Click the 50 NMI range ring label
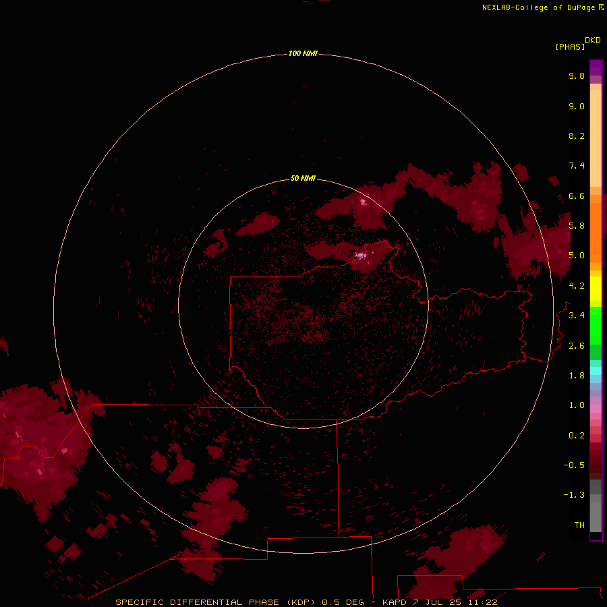The width and height of the screenshot is (607, 607). (x=303, y=178)
